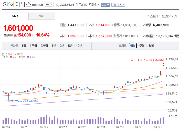Click the purple 거래량 volume legend
The height and width of the screenshot is (130, 179).
[x=173, y=116]
